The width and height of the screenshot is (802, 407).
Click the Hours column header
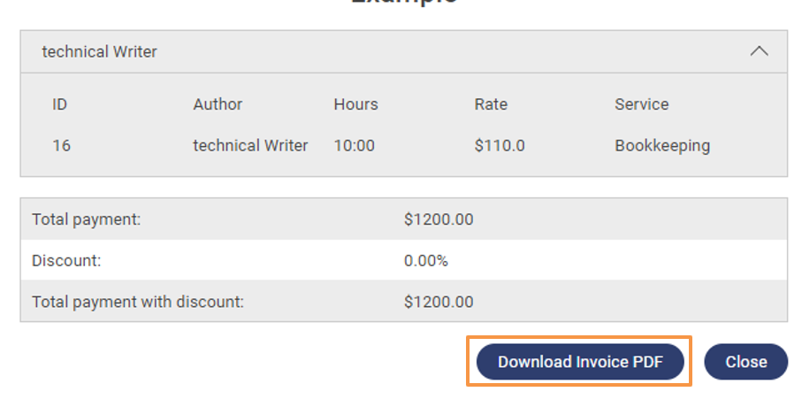[x=355, y=104]
